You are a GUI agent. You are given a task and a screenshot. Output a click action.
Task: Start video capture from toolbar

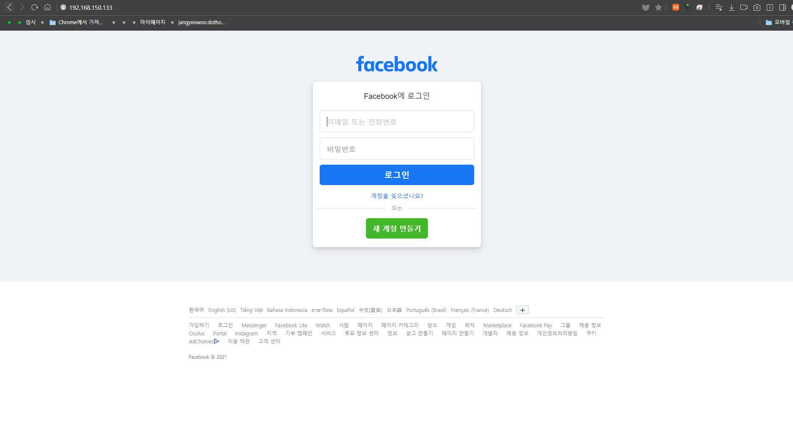point(744,7)
